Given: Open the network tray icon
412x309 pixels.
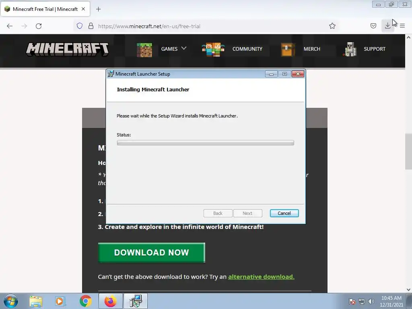Looking at the screenshot, I should pyautogui.click(x=362, y=301).
